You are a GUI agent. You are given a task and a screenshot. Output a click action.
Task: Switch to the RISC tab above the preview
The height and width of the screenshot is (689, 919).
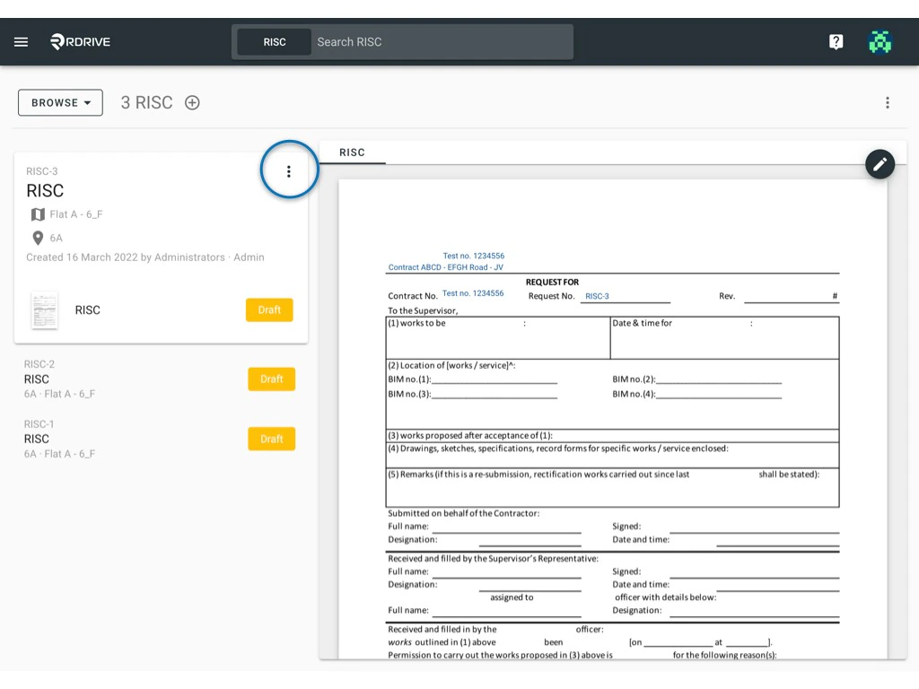(352, 153)
